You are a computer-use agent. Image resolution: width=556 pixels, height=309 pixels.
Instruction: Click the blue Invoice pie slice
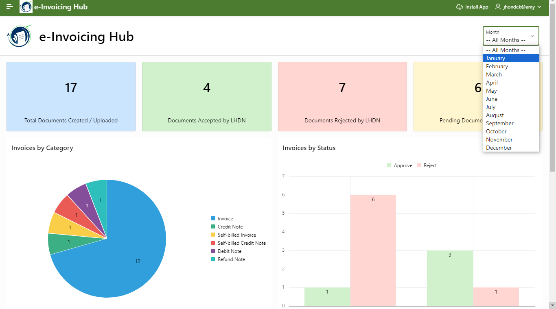point(122,260)
